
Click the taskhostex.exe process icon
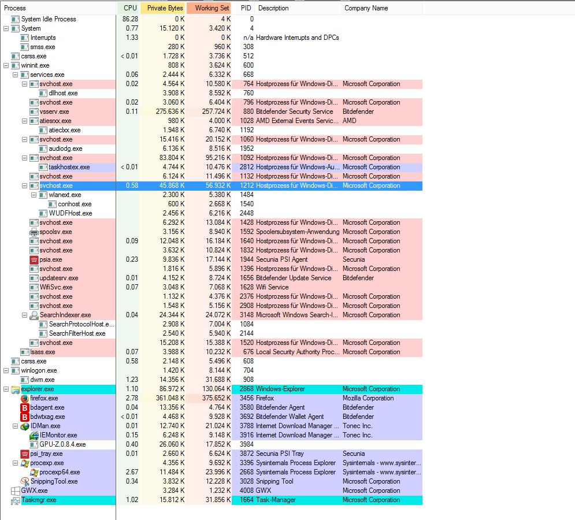click(x=43, y=167)
